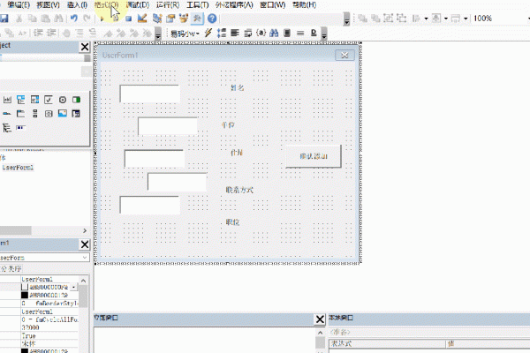Click the Reset (stop) square icon

point(128,19)
